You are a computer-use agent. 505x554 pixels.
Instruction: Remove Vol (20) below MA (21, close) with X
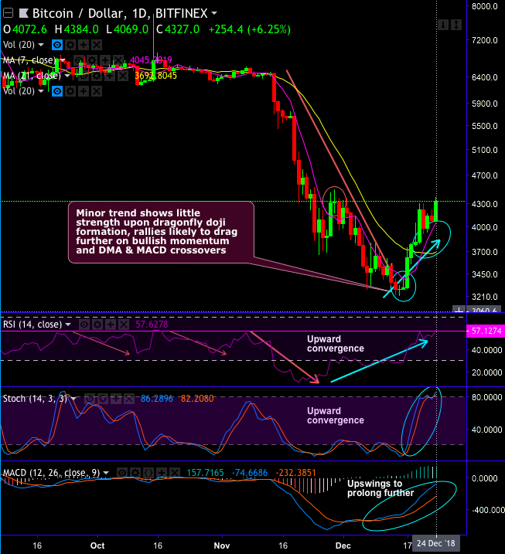pyautogui.click(x=97, y=91)
